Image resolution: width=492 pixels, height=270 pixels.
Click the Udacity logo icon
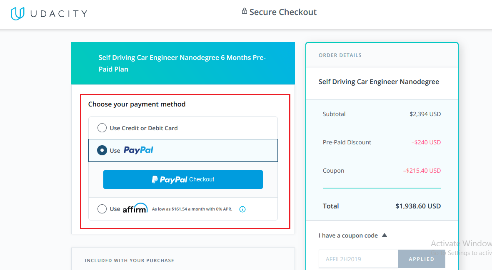point(18,14)
